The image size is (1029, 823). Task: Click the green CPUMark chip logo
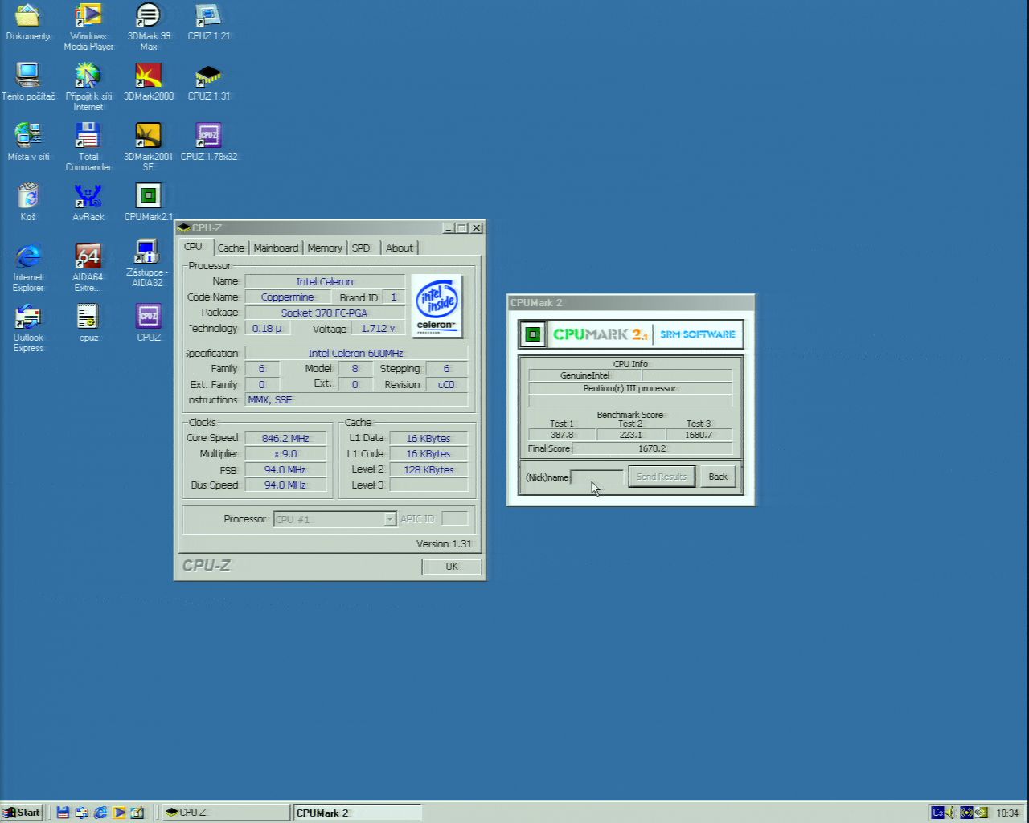(531, 334)
